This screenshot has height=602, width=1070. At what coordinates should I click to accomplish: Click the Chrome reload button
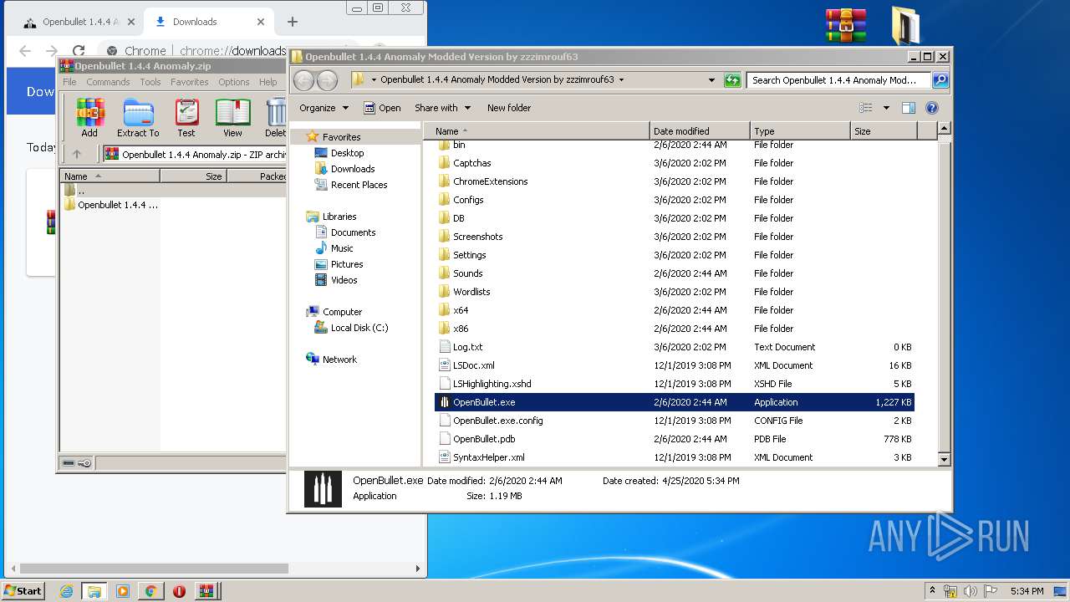point(79,51)
